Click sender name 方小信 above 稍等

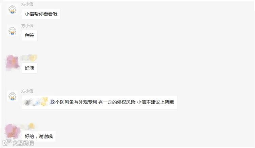(27, 26)
